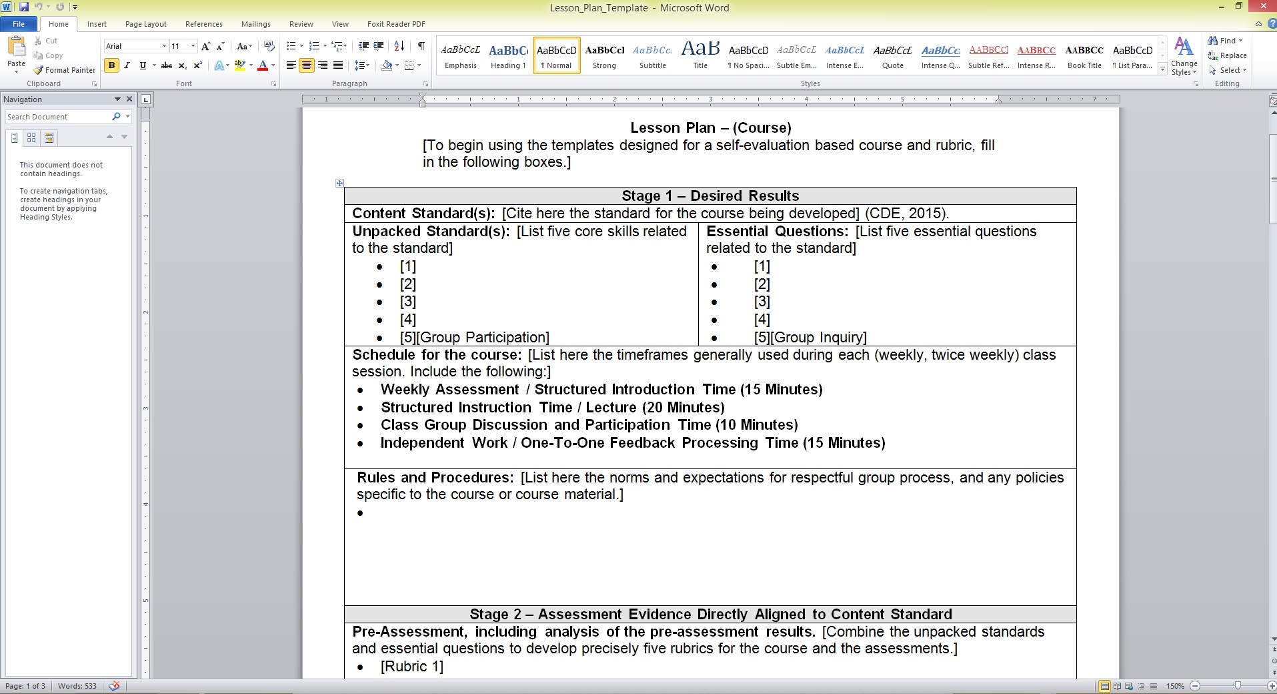Click the Search Document input field

pos(59,117)
